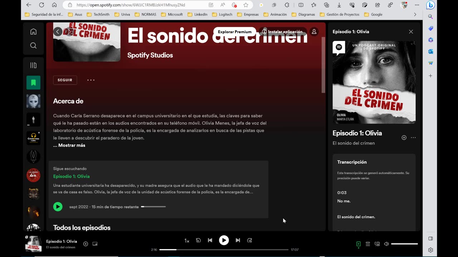This screenshot has height=257, width=458.
Task: Mute the volume with speaker icon
Action: pos(386,244)
